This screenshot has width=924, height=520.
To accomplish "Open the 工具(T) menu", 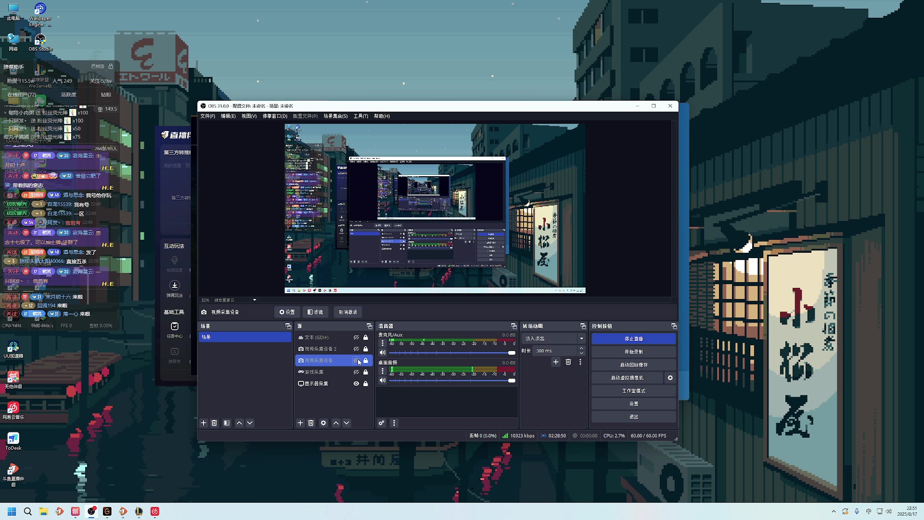I will 361,116.
